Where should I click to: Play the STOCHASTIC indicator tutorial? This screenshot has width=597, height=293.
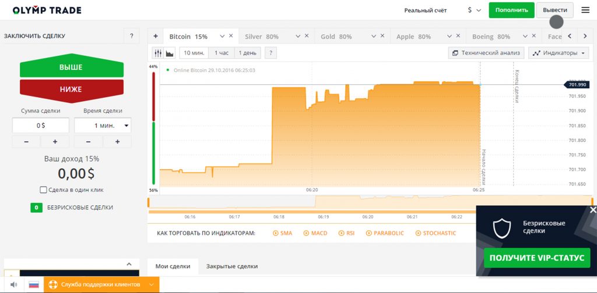tap(436, 233)
